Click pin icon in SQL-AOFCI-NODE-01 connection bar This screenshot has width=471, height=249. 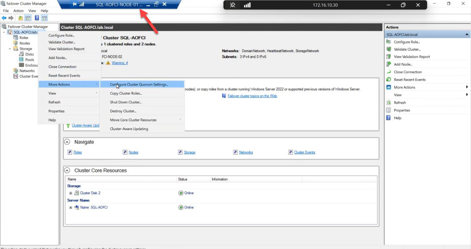point(75,4)
